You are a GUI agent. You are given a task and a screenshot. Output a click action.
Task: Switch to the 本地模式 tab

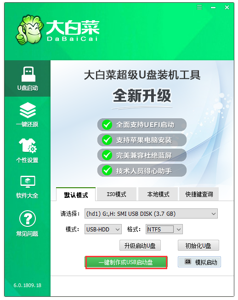point(158,194)
